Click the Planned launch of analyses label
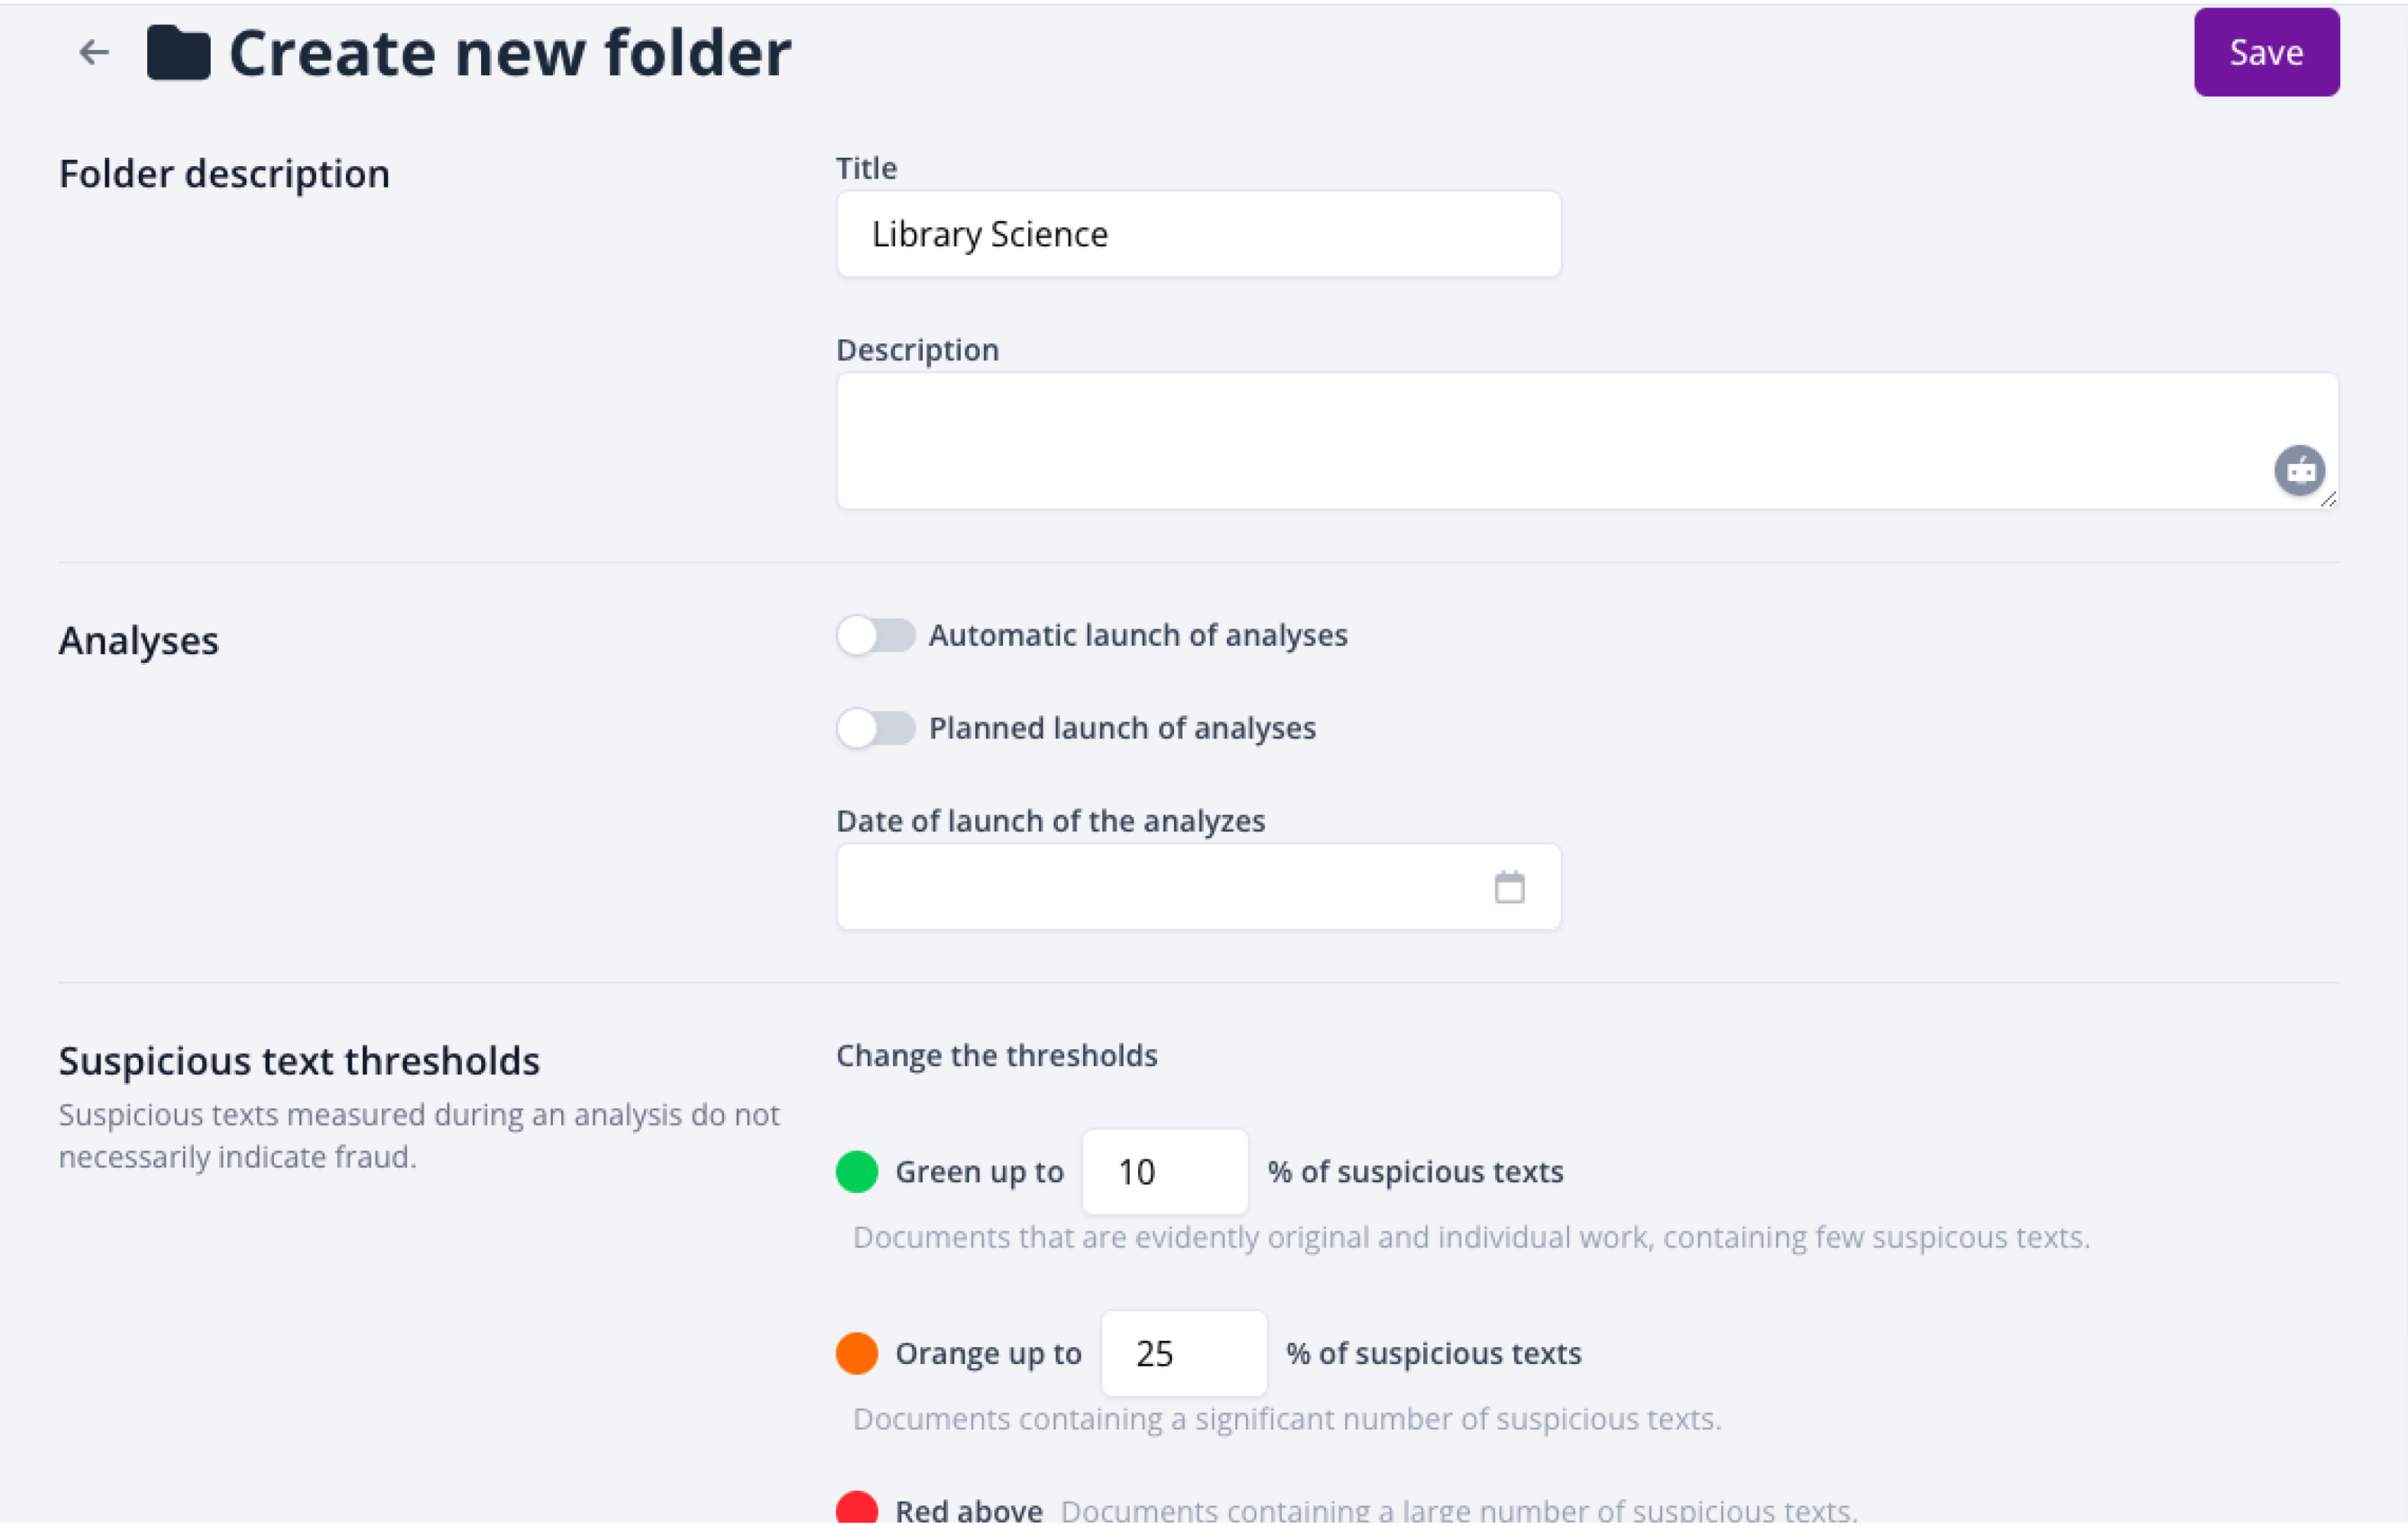 [1122, 729]
